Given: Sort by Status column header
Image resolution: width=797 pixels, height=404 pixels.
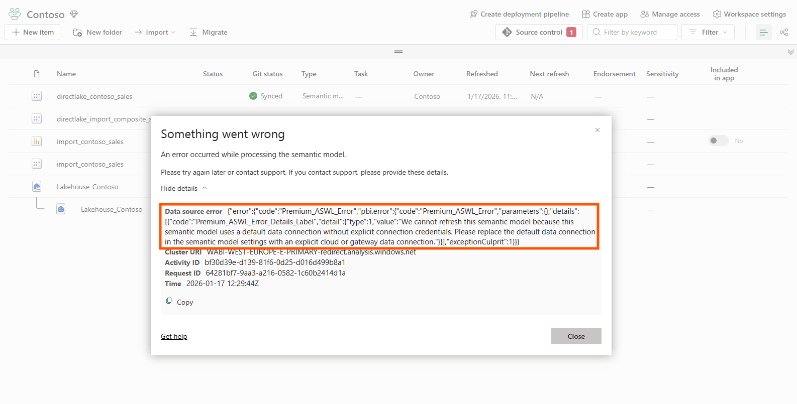Looking at the screenshot, I should tap(213, 74).
